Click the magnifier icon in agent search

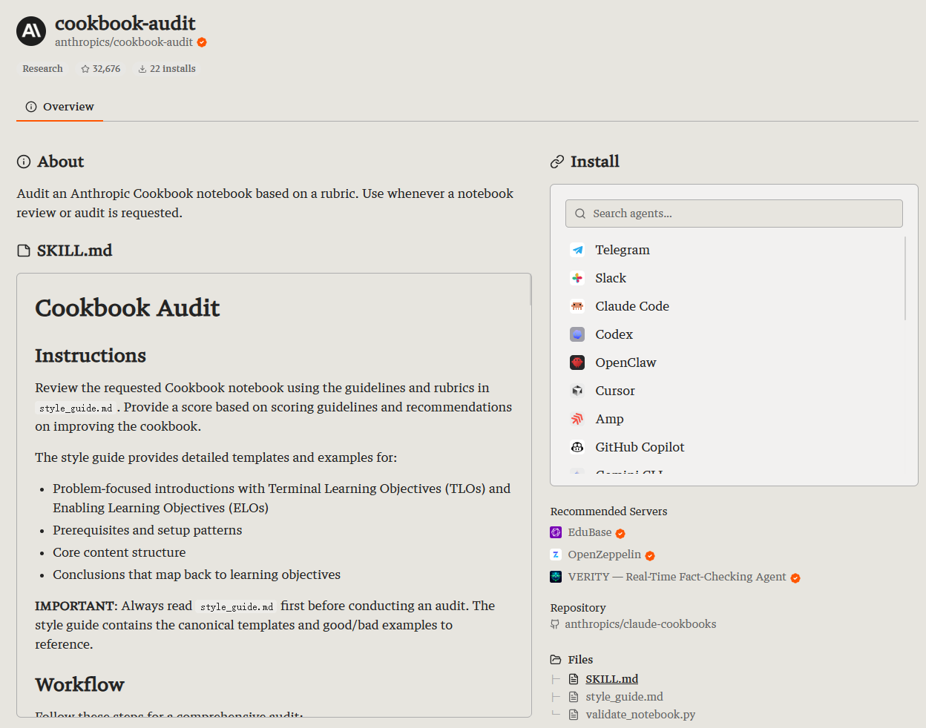click(580, 214)
